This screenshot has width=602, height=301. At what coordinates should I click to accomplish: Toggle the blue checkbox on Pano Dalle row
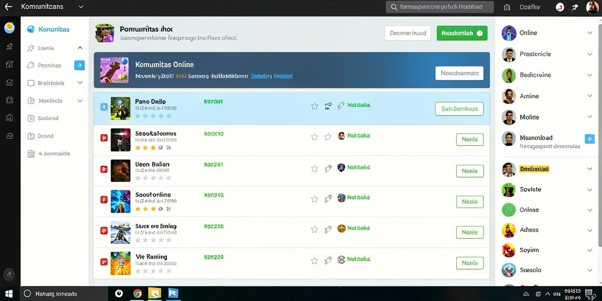[103, 107]
